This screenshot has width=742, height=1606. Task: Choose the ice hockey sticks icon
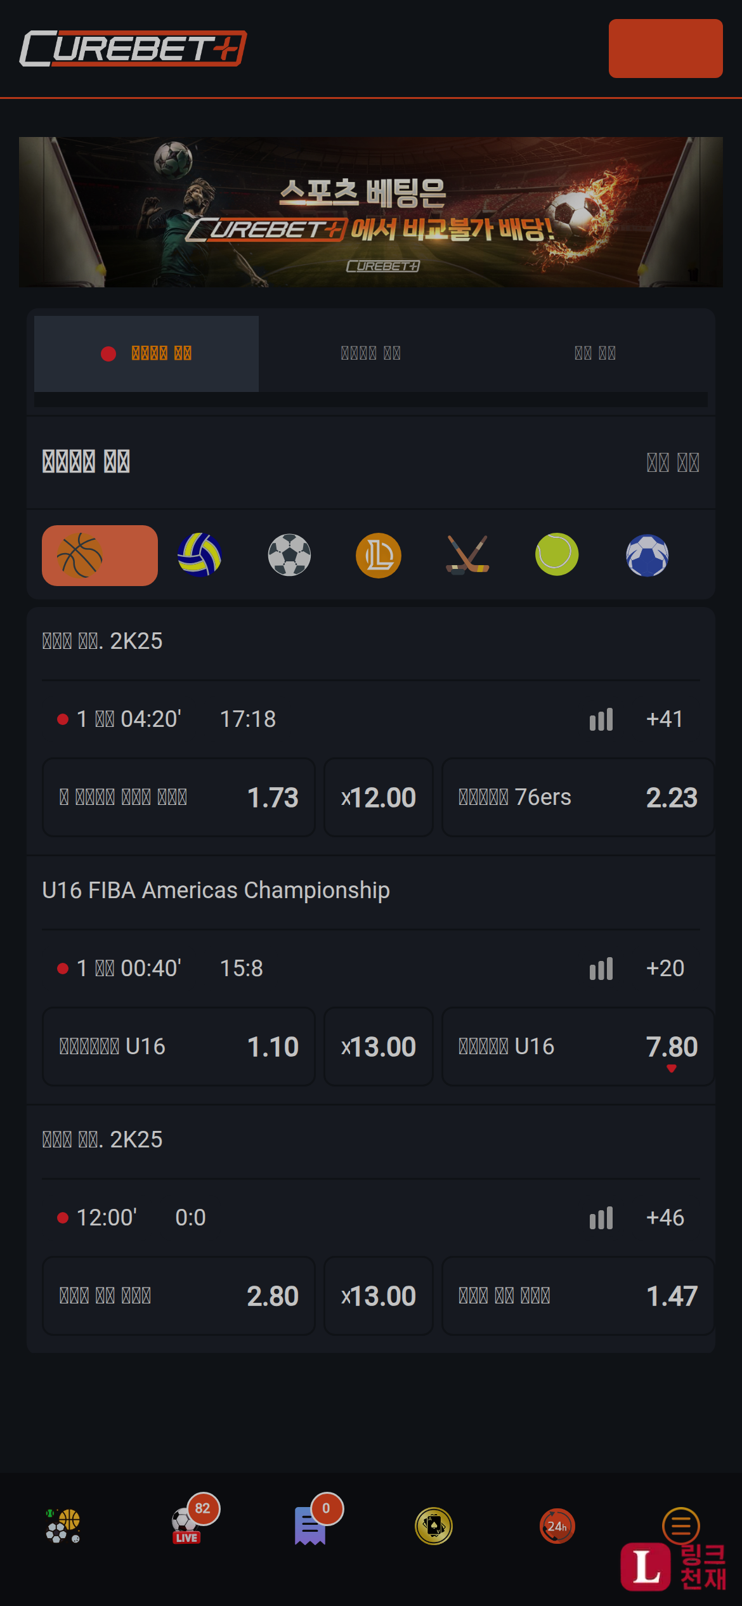coord(468,555)
